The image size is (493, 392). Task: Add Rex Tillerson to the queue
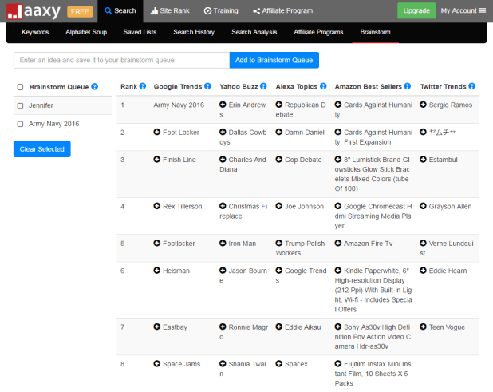point(156,206)
